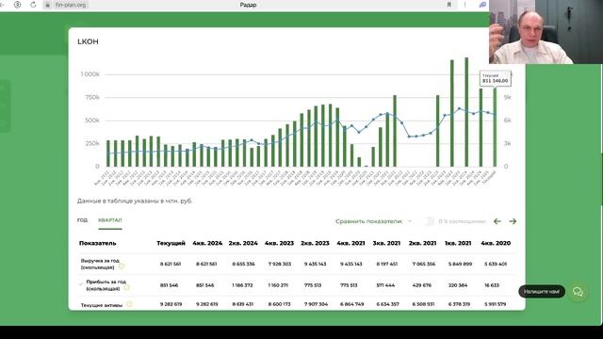
Task: Toggle checkmark beside 'Прибыль за год' row
Action: tap(81, 284)
